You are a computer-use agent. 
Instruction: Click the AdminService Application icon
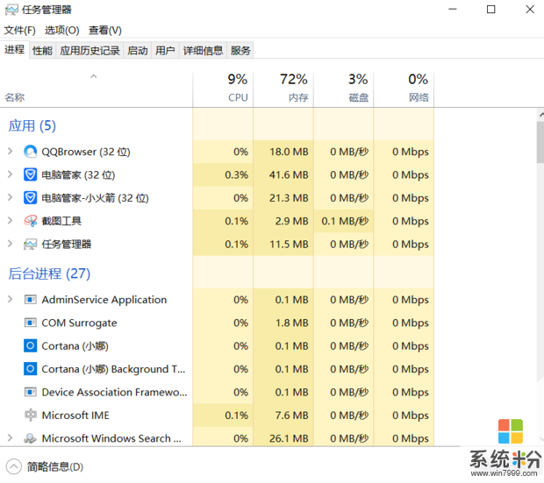click(30, 300)
